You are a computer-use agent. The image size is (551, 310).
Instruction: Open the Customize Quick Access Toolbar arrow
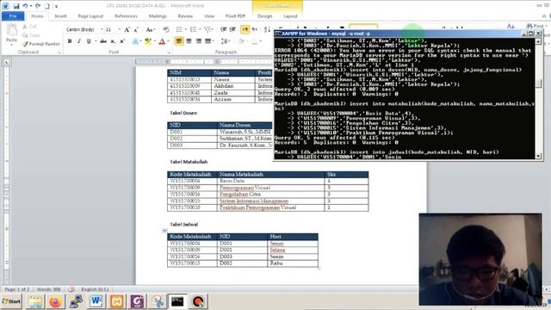click(56, 6)
